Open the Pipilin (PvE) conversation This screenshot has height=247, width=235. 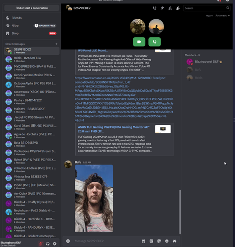32,186
